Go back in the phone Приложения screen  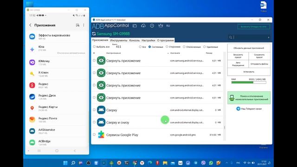click(30, 25)
